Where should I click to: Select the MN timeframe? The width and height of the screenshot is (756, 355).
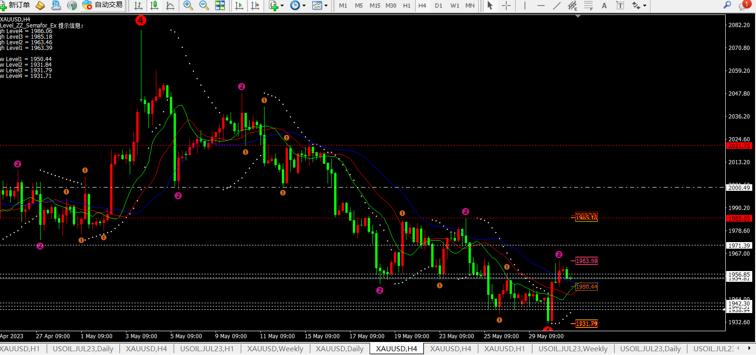coord(470,6)
